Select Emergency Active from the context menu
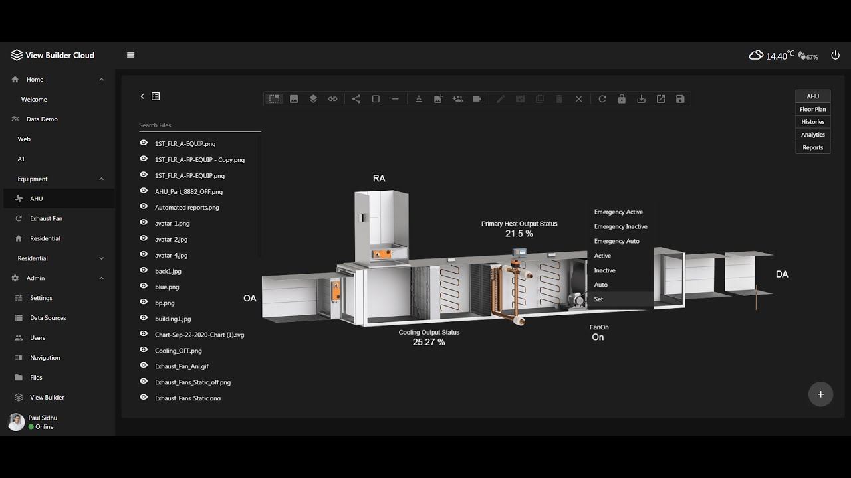 tap(621, 212)
